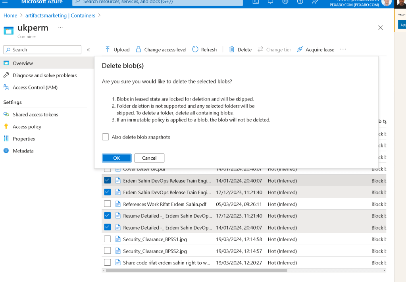Uncheck Resume Detailed blob dated 17/12/2023
The width and height of the screenshot is (406, 282).
(108, 215)
